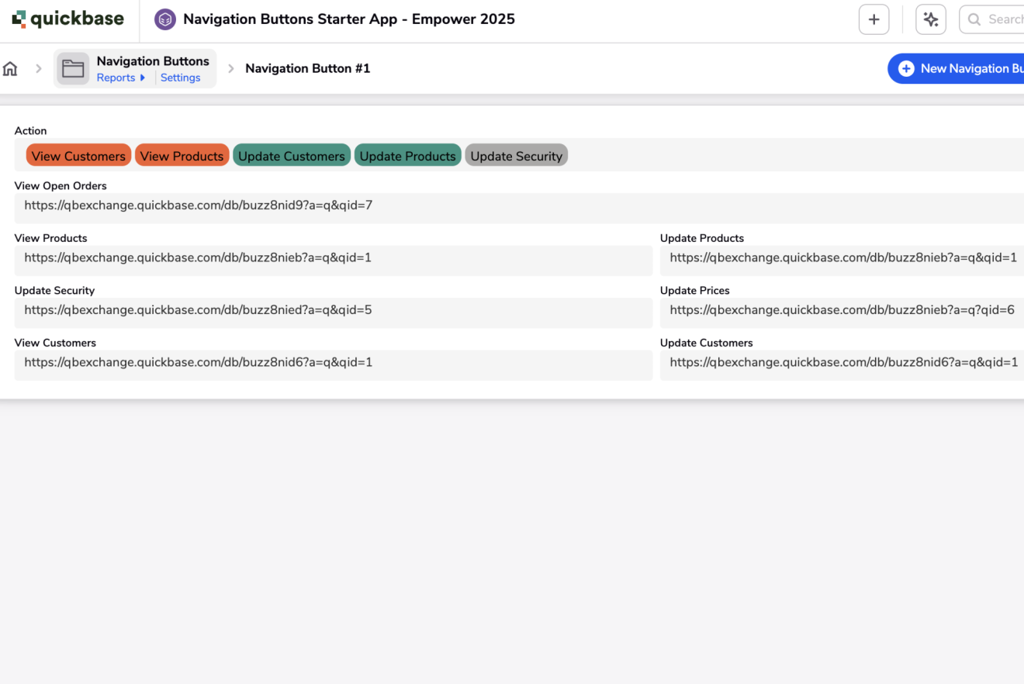This screenshot has width=1024, height=684.
Task: Click the app title Navigation Buttons Starter App
Action: pyautogui.click(x=348, y=19)
